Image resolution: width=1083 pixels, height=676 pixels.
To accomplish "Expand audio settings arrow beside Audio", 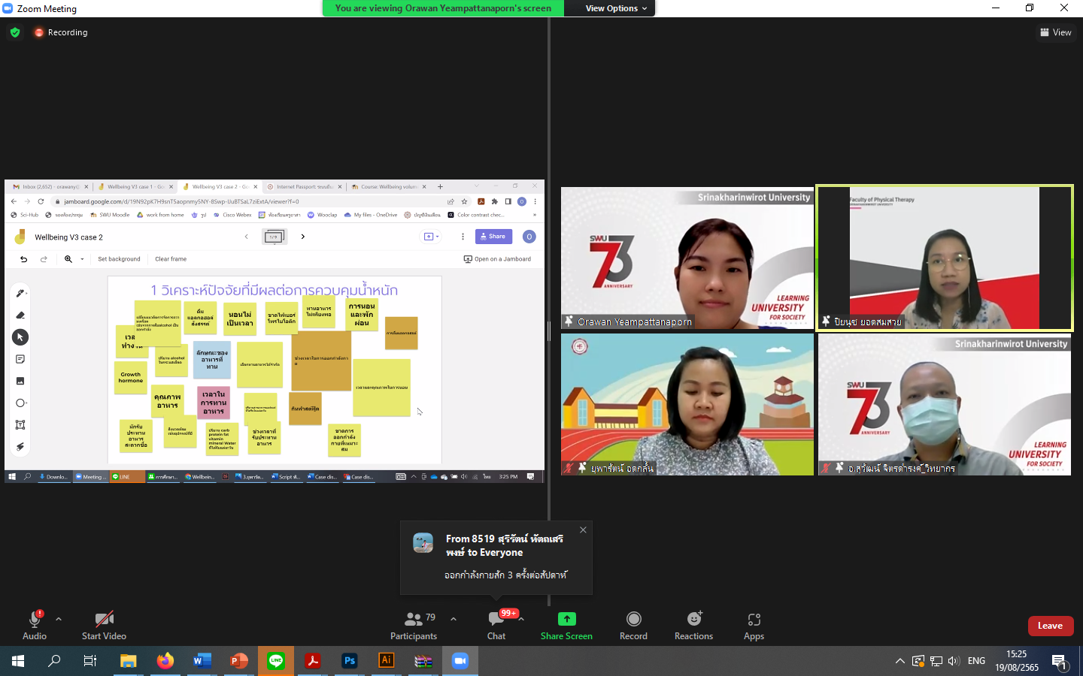I will click(x=59, y=619).
